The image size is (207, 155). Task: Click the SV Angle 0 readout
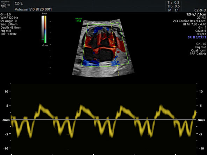pyautogui.click(x=9, y=21)
